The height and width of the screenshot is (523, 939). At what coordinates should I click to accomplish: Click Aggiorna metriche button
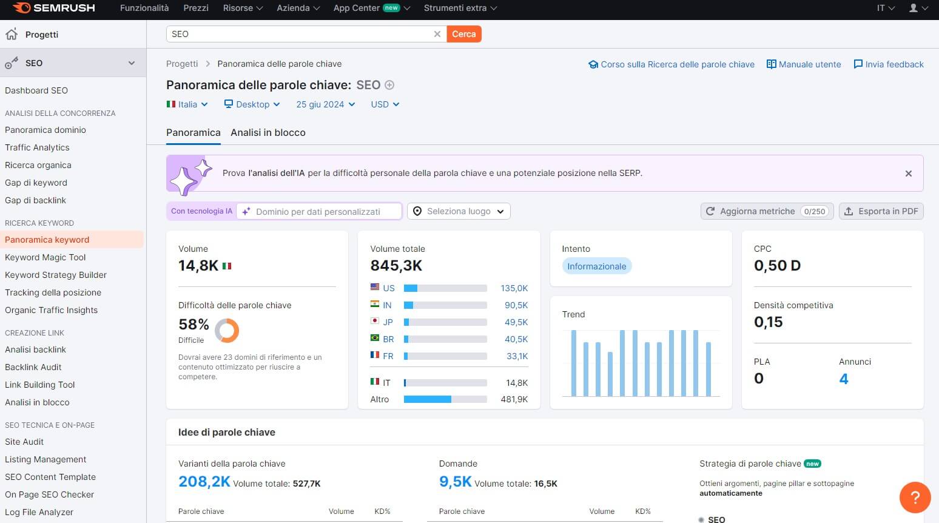point(767,211)
